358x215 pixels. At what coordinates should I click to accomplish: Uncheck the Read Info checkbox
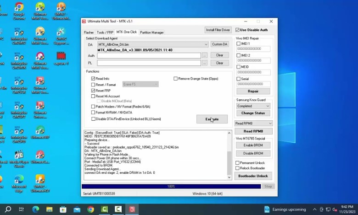click(x=93, y=79)
